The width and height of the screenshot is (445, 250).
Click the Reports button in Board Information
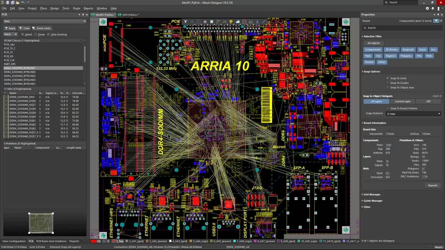click(x=432, y=185)
